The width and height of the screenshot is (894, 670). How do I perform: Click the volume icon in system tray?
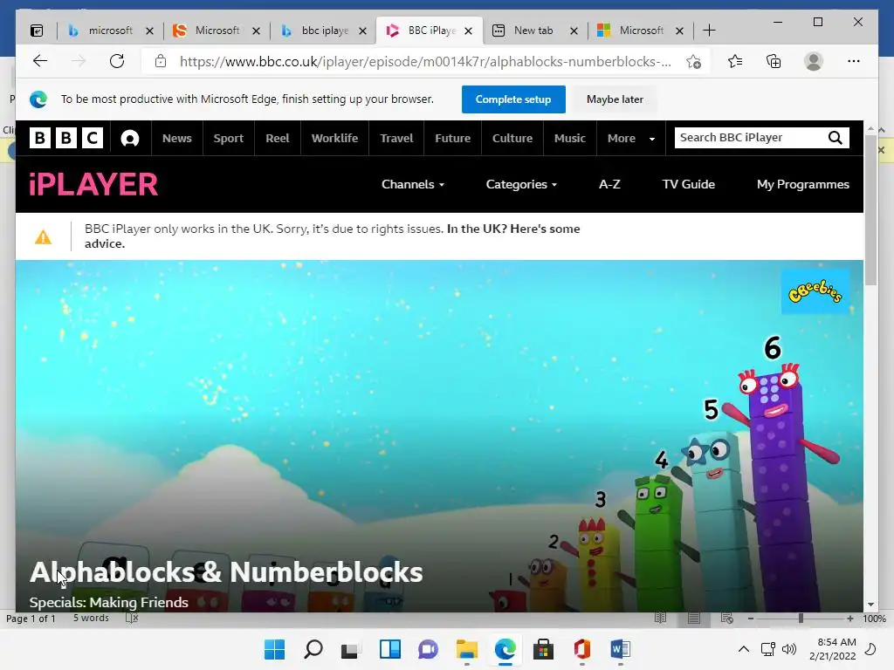click(789, 649)
